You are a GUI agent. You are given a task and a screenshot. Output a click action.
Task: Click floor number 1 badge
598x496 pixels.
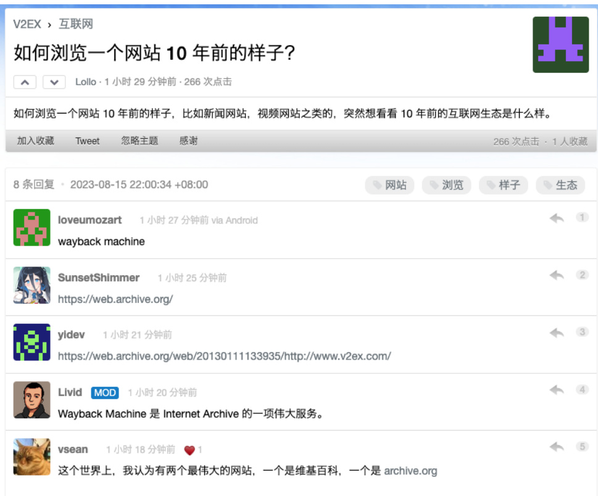pos(582,217)
